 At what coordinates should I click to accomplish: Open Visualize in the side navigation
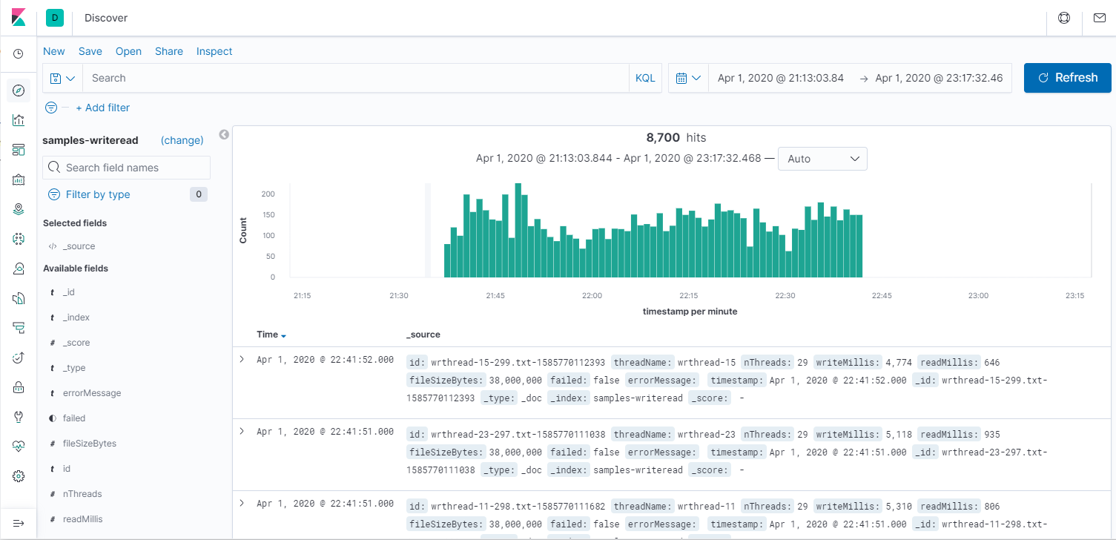tap(19, 120)
